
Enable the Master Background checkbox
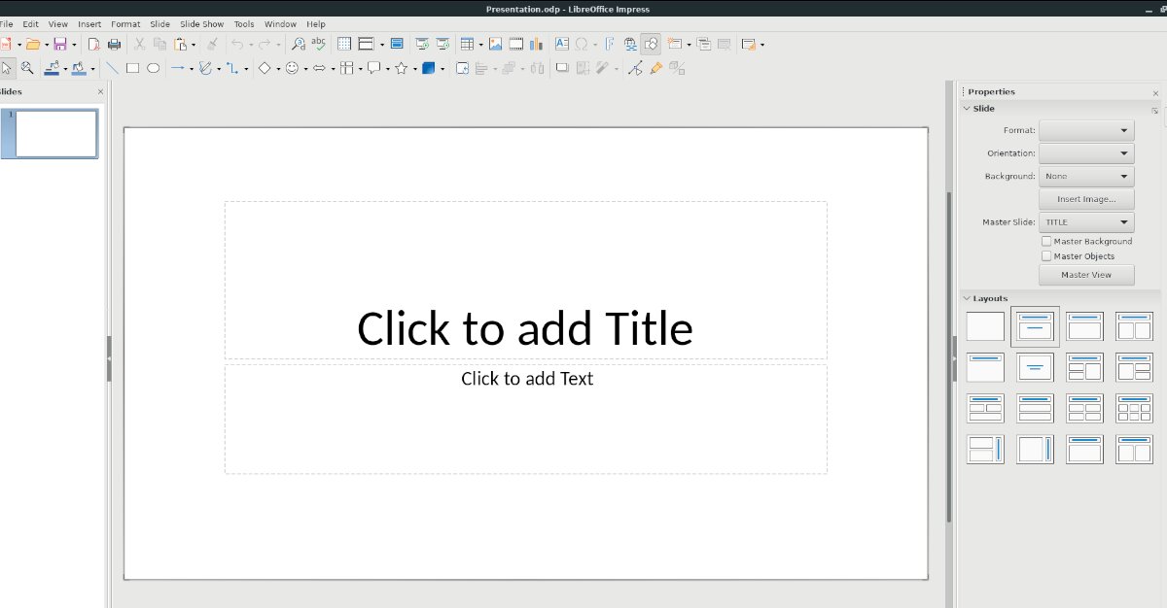pyautogui.click(x=1046, y=241)
